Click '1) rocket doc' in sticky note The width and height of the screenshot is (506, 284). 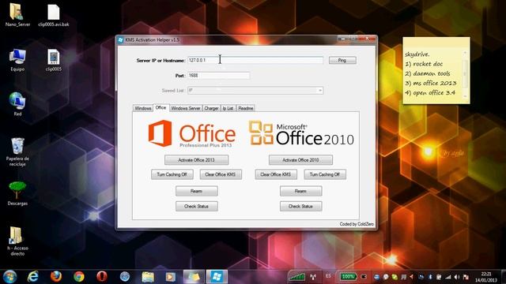click(424, 64)
